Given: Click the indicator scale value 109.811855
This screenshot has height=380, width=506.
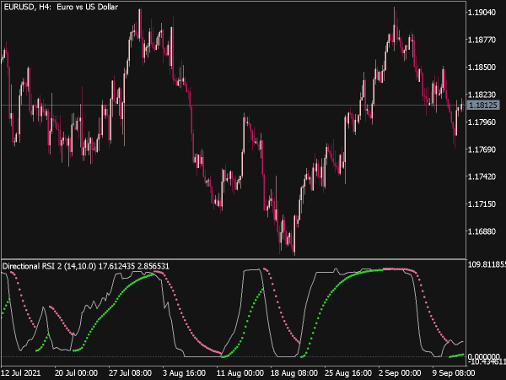Looking at the screenshot, I should point(487,264).
